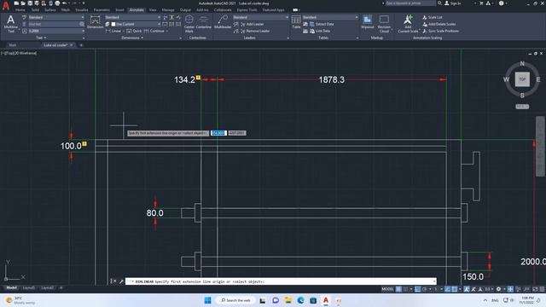
Task: Click Add Current Scale
Action: click(408, 24)
